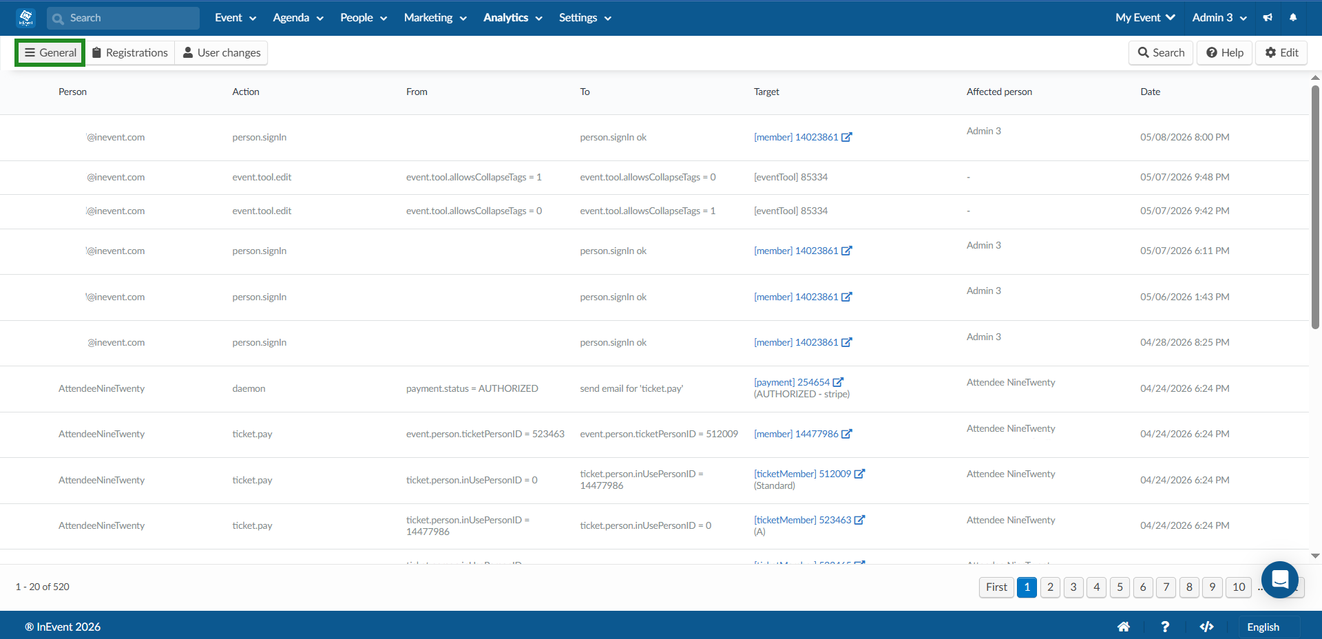Select the '1 - 20 of 520' count text

43,587
